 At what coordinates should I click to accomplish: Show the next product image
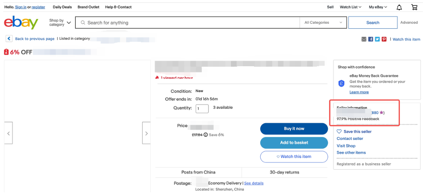click(x=146, y=133)
